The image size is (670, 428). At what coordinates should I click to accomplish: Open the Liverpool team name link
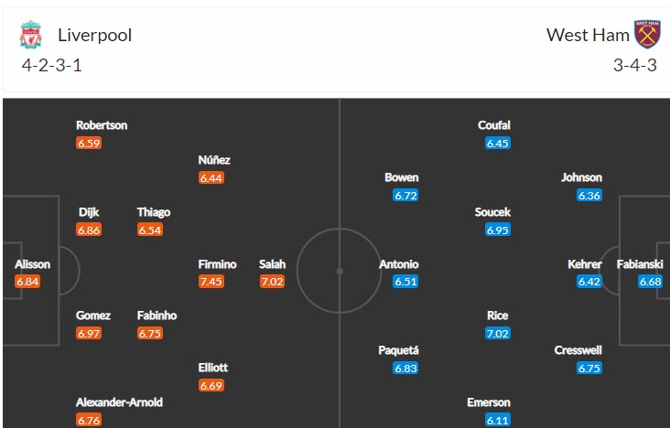click(94, 36)
